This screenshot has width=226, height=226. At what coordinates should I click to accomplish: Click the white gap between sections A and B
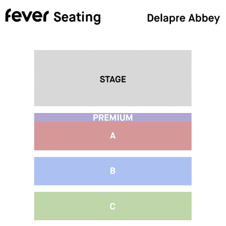click(113, 153)
